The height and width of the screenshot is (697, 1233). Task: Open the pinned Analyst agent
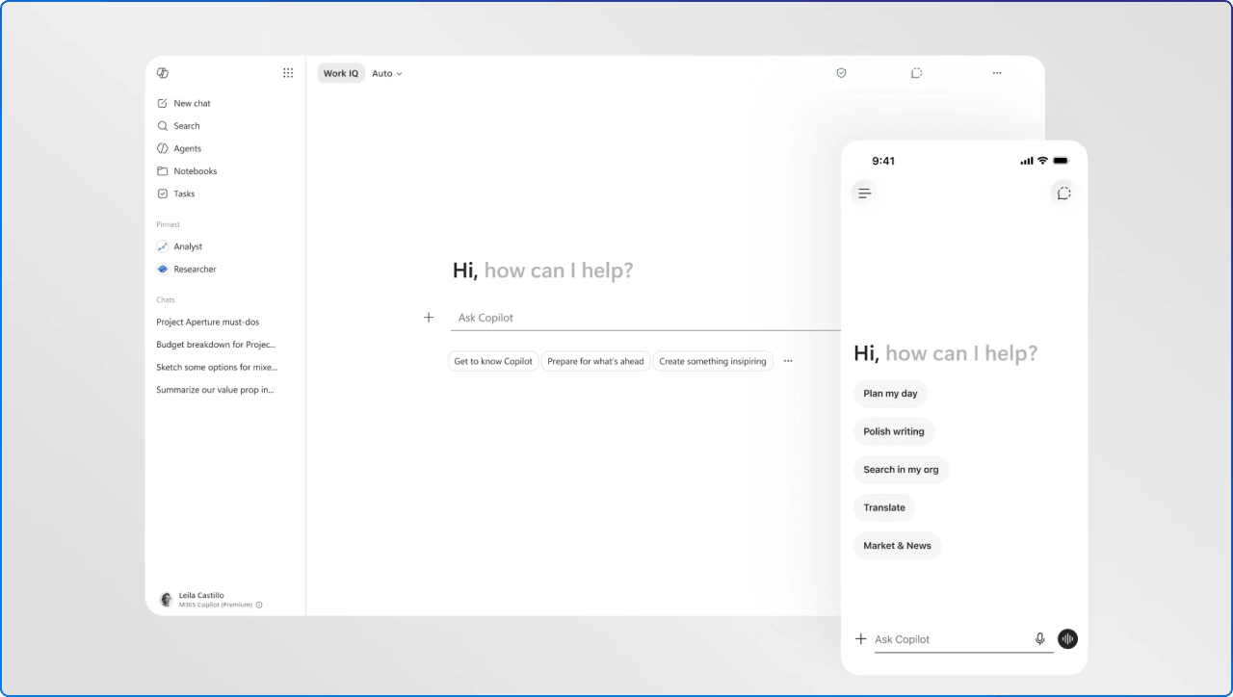180,246
